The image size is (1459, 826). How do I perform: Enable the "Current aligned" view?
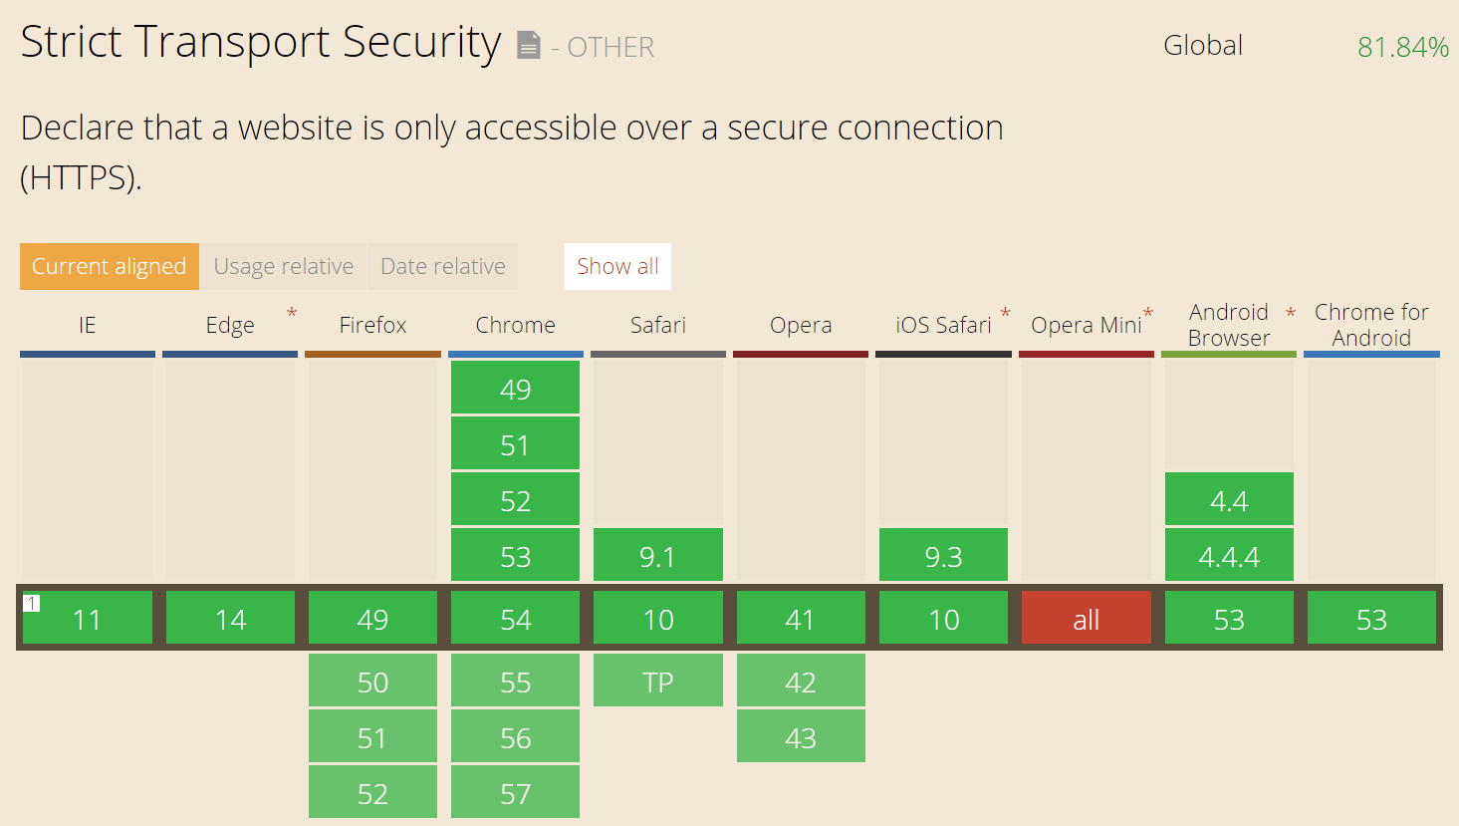click(x=109, y=266)
